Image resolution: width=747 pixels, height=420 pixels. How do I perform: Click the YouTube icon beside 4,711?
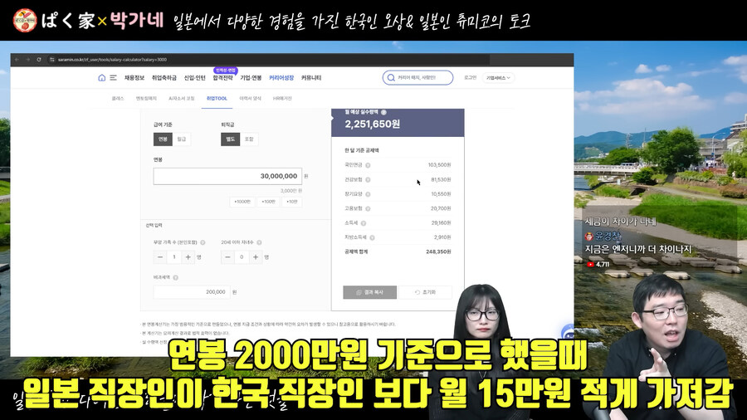pos(590,264)
